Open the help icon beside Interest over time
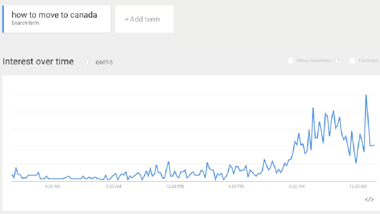 pos(85,62)
